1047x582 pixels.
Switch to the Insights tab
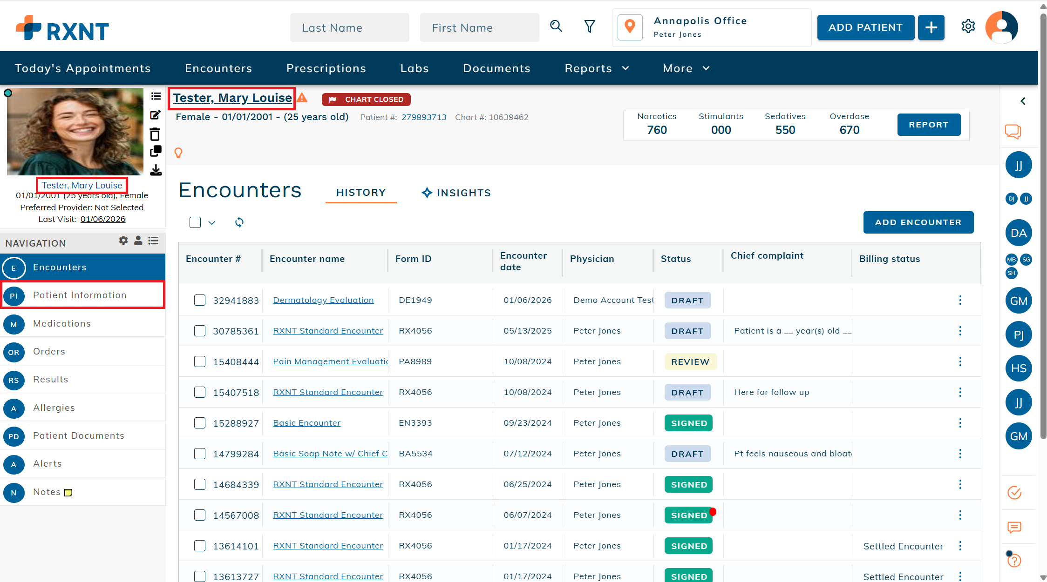[456, 193]
